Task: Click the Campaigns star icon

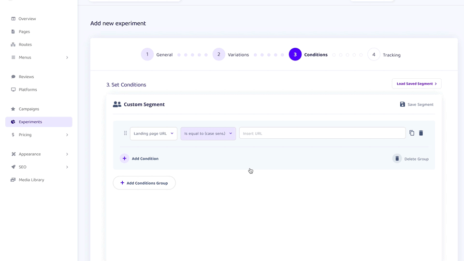Action: pos(13,109)
